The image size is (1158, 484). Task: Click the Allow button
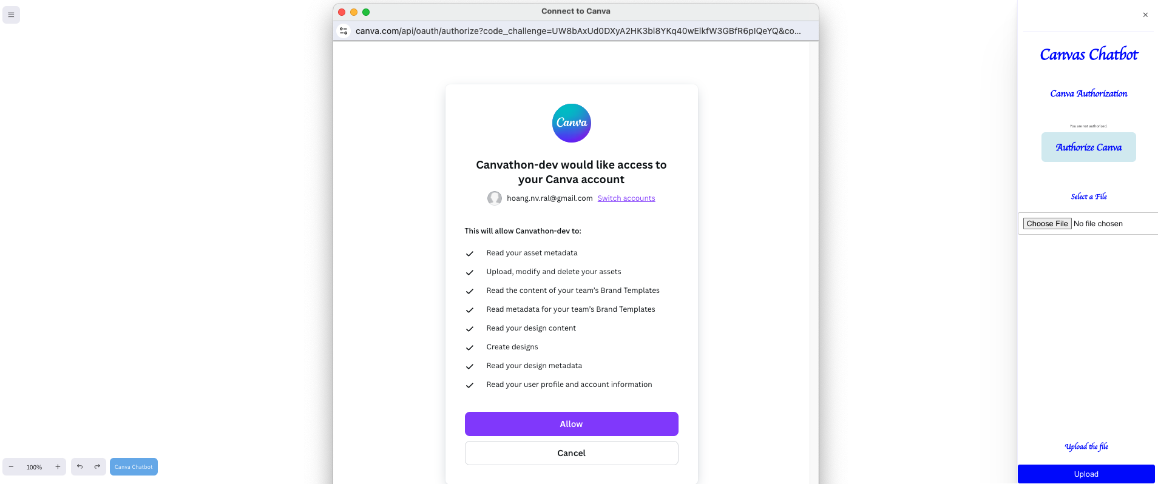(x=571, y=424)
